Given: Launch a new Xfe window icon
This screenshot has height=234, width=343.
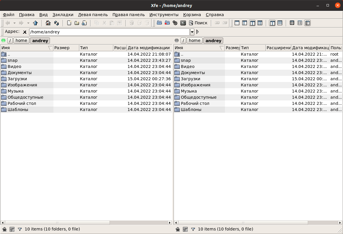Looking at the screenshot, I should (x=159, y=23).
